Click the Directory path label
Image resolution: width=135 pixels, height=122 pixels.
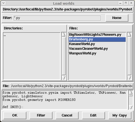[x=67, y=9]
